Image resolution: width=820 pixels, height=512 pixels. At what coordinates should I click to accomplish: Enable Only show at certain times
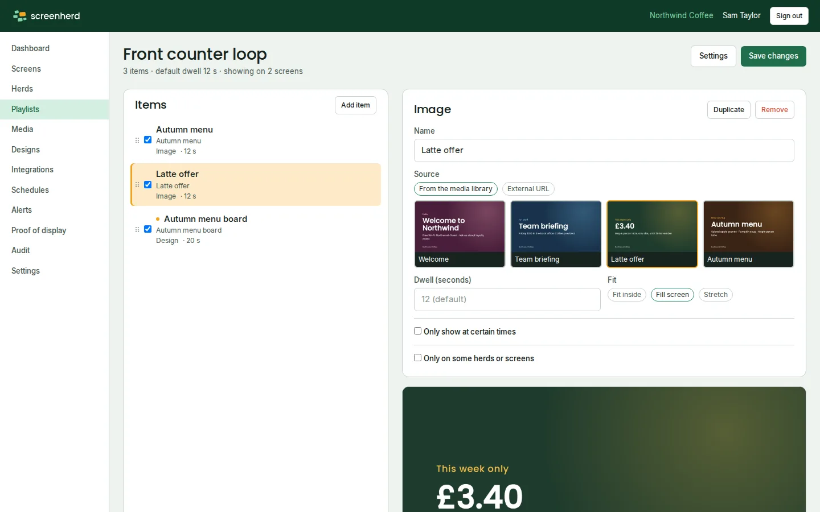pos(418,331)
